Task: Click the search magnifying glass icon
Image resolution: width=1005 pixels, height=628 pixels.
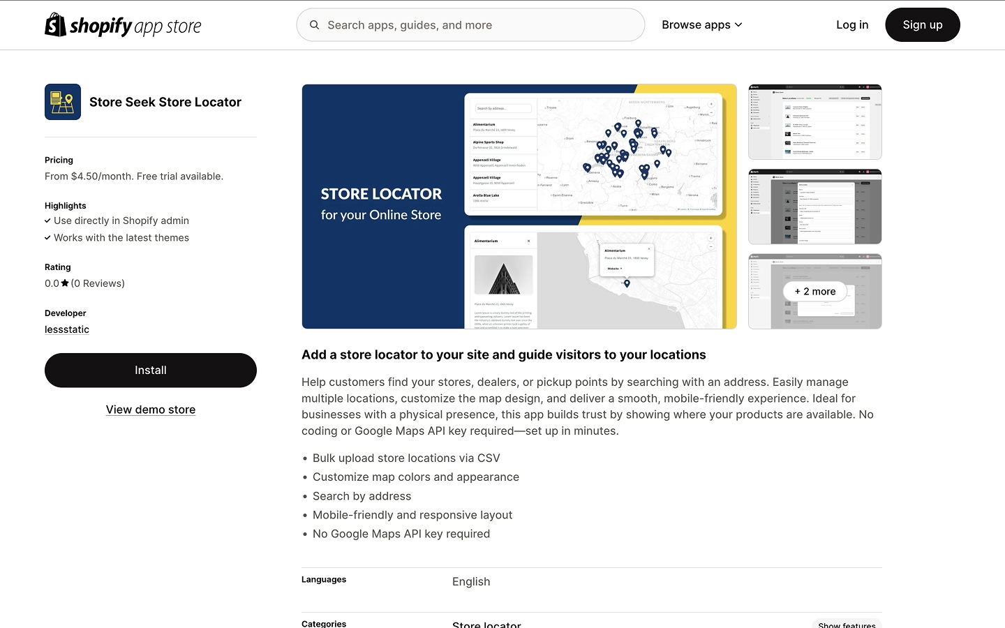Action: (314, 24)
